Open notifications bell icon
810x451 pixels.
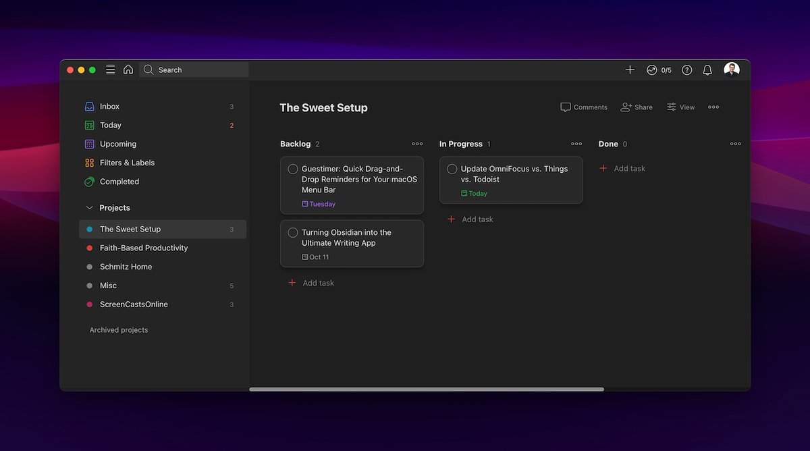pos(707,70)
